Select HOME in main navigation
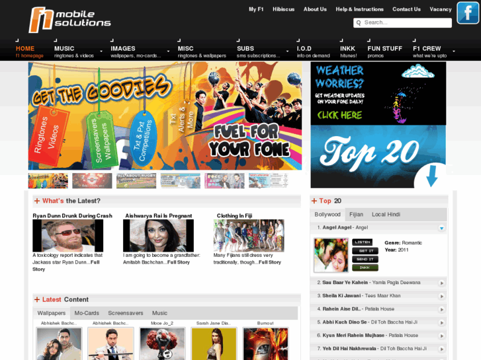 tap(30, 52)
